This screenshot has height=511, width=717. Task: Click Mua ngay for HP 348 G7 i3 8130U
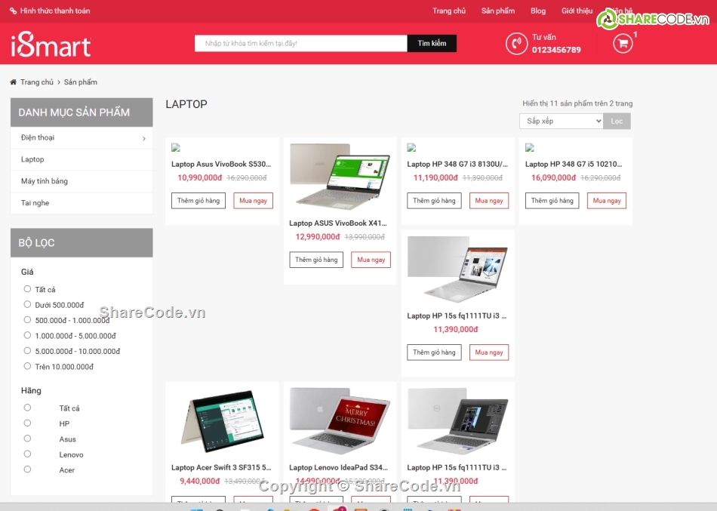[x=489, y=201]
